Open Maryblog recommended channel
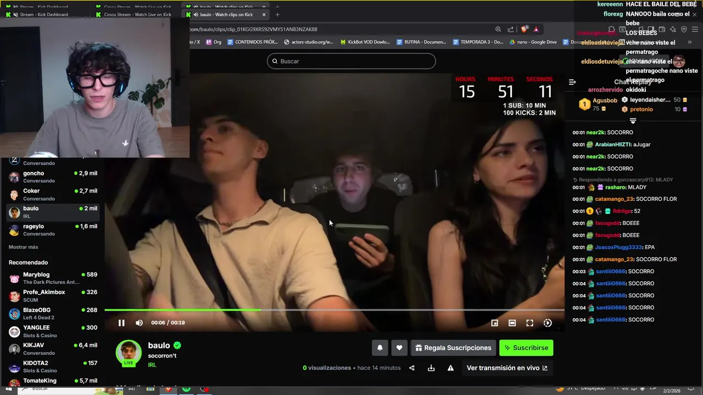 53,278
